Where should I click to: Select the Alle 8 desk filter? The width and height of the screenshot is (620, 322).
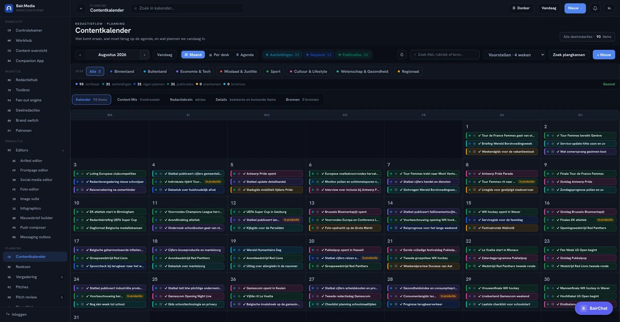click(x=95, y=72)
